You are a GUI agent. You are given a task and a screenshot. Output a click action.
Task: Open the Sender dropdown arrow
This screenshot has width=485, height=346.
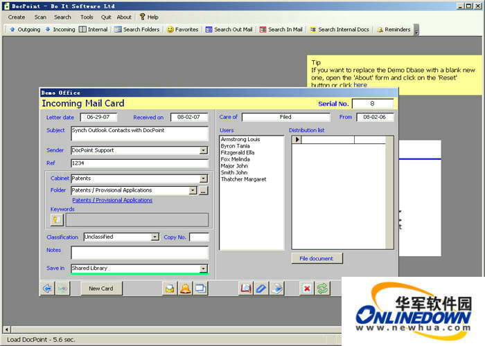[203, 150]
